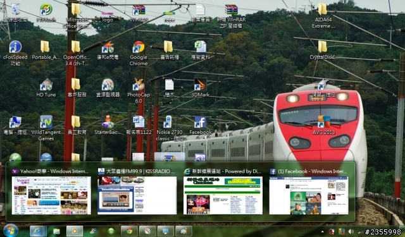Open the 員工教育 folder

(76, 122)
